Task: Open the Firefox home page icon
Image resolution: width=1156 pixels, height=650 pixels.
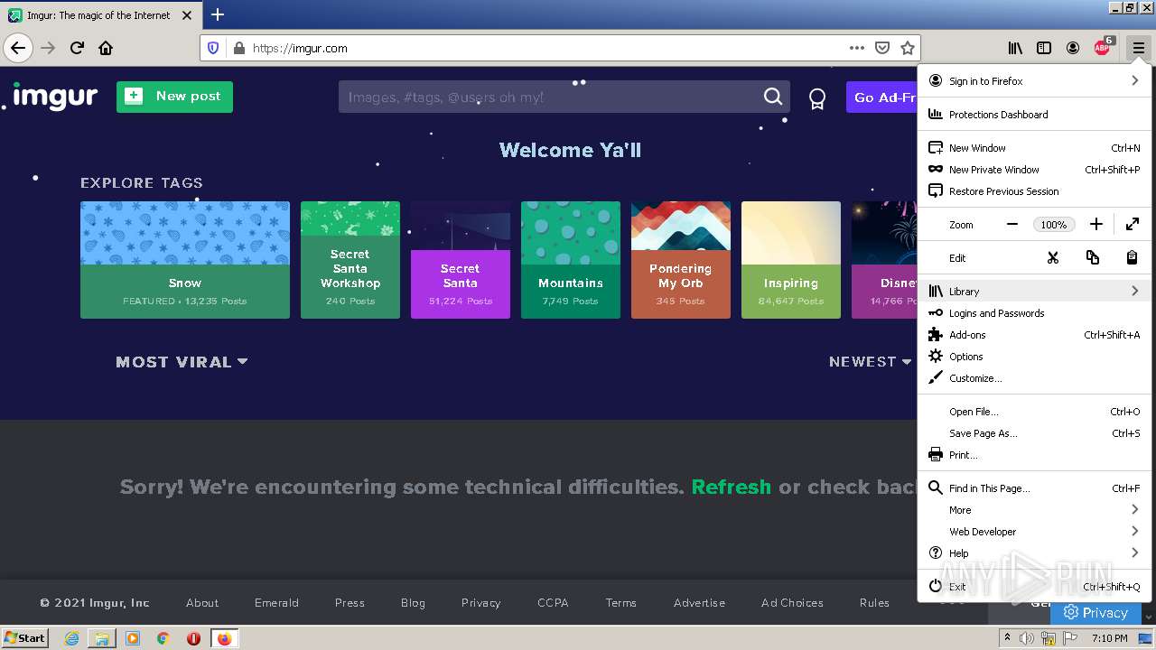Action: click(x=106, y=48)
